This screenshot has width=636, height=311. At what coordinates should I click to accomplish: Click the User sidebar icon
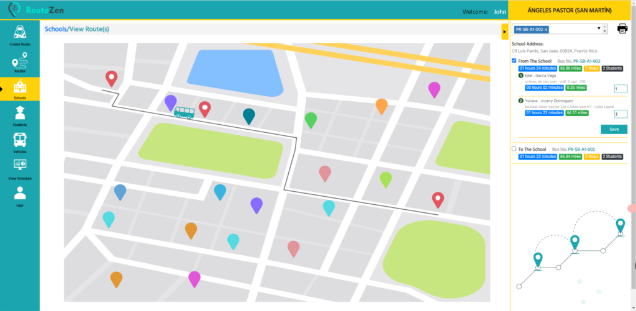(x=20, y=196)
